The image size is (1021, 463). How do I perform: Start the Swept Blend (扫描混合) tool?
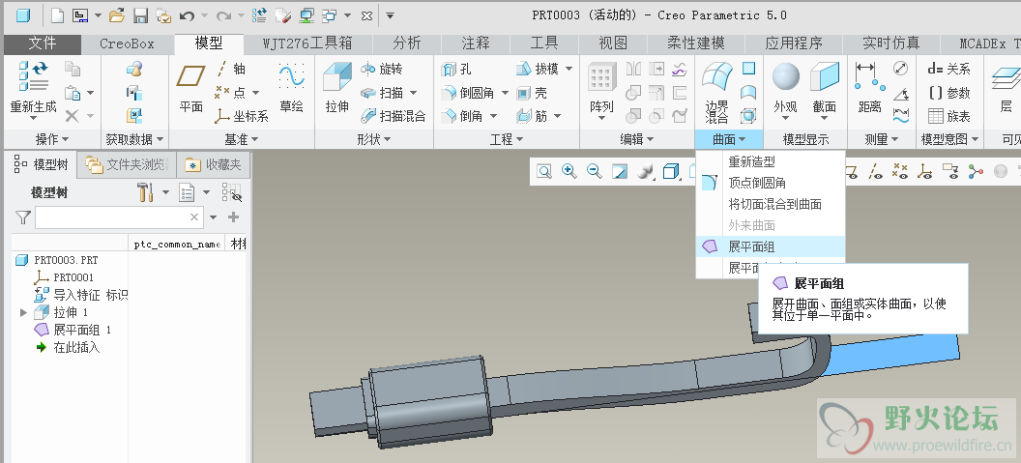coord(394,116)
